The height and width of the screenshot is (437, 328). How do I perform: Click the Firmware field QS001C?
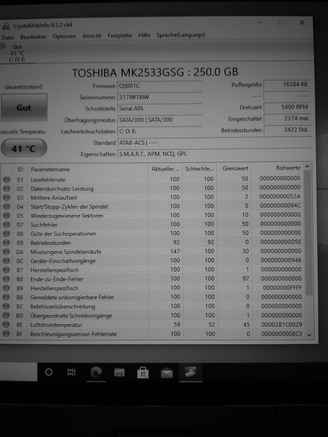(x=160, y=86)
